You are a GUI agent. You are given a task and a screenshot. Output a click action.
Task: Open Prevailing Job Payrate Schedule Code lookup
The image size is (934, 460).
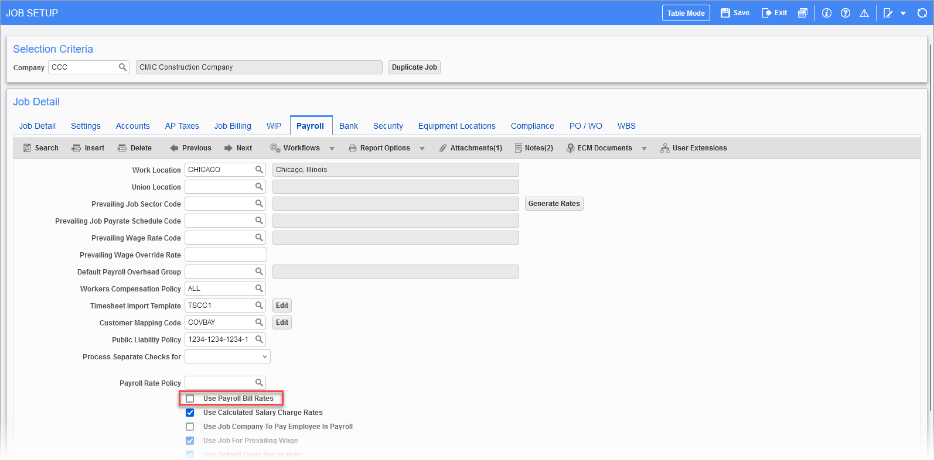(259, 221)
